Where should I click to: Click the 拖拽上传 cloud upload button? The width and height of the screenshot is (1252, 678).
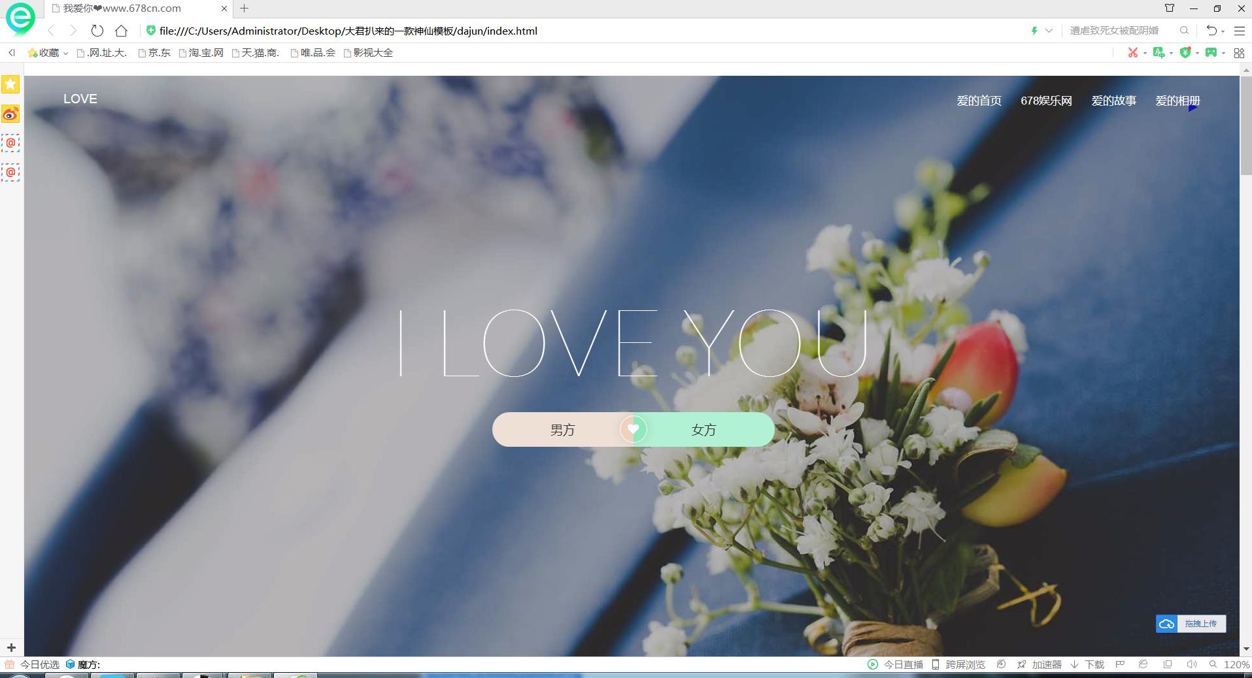click(1191, 624)
